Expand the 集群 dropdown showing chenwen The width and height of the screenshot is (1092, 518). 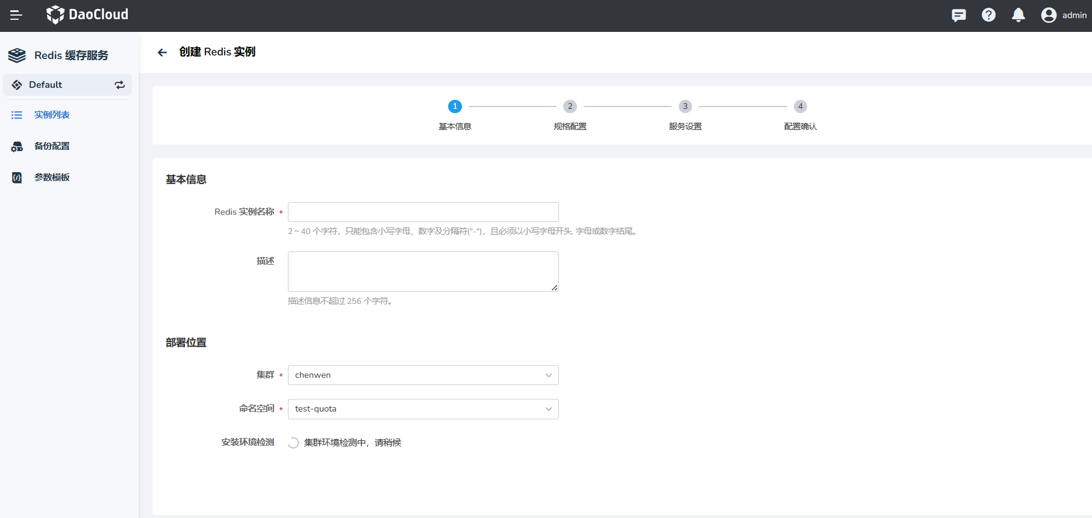(423, 375)
